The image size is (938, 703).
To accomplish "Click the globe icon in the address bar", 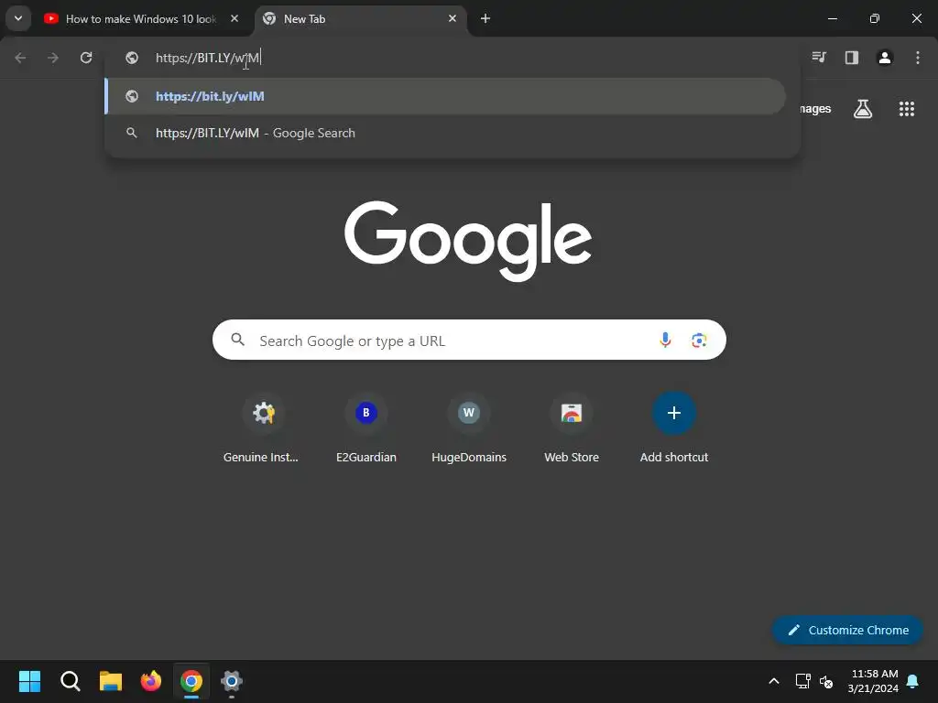I will [x=132, y=58].
